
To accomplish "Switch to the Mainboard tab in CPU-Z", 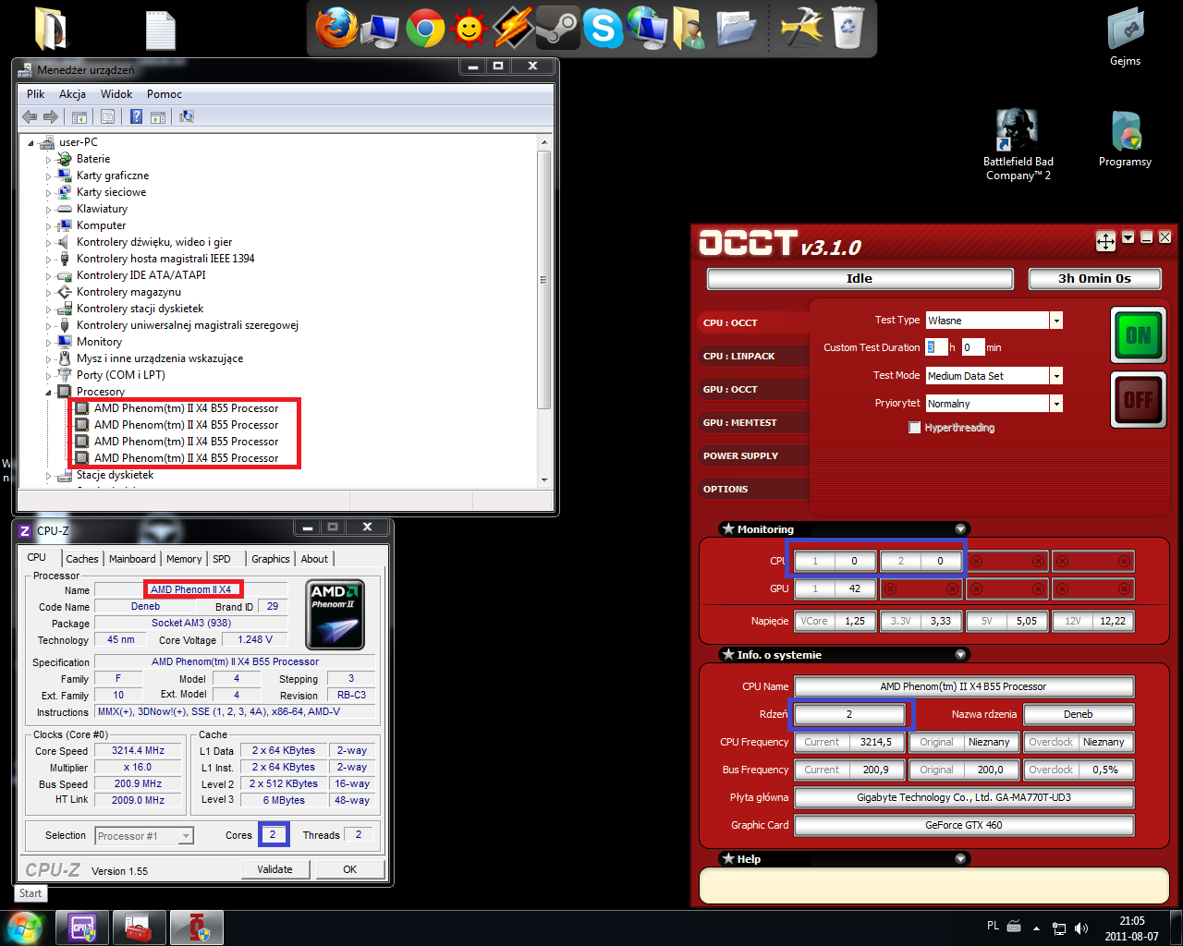I will pos(132,559).
